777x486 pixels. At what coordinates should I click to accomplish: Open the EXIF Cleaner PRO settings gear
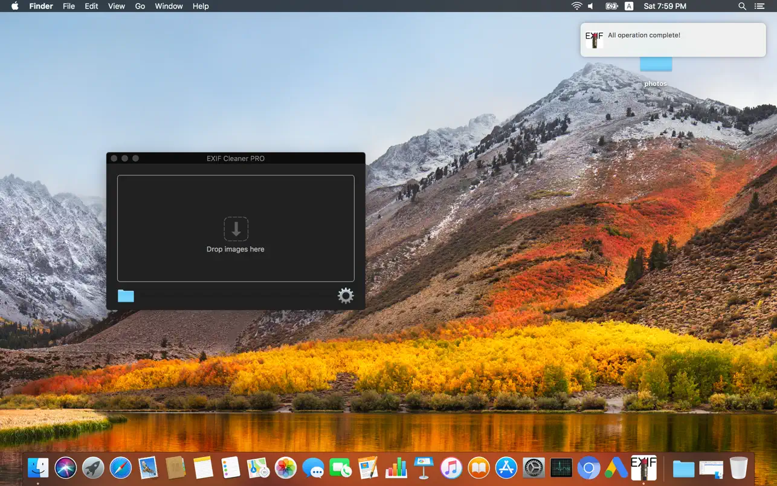(345, 296)
